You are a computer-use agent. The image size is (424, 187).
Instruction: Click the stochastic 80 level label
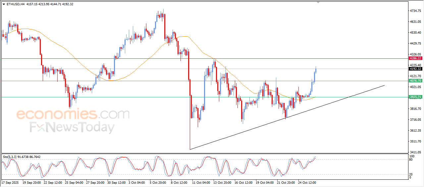click(411, 160)
